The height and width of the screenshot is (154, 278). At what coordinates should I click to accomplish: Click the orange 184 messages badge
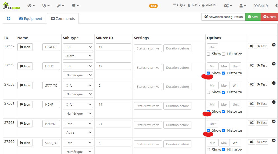pos(153,6)
